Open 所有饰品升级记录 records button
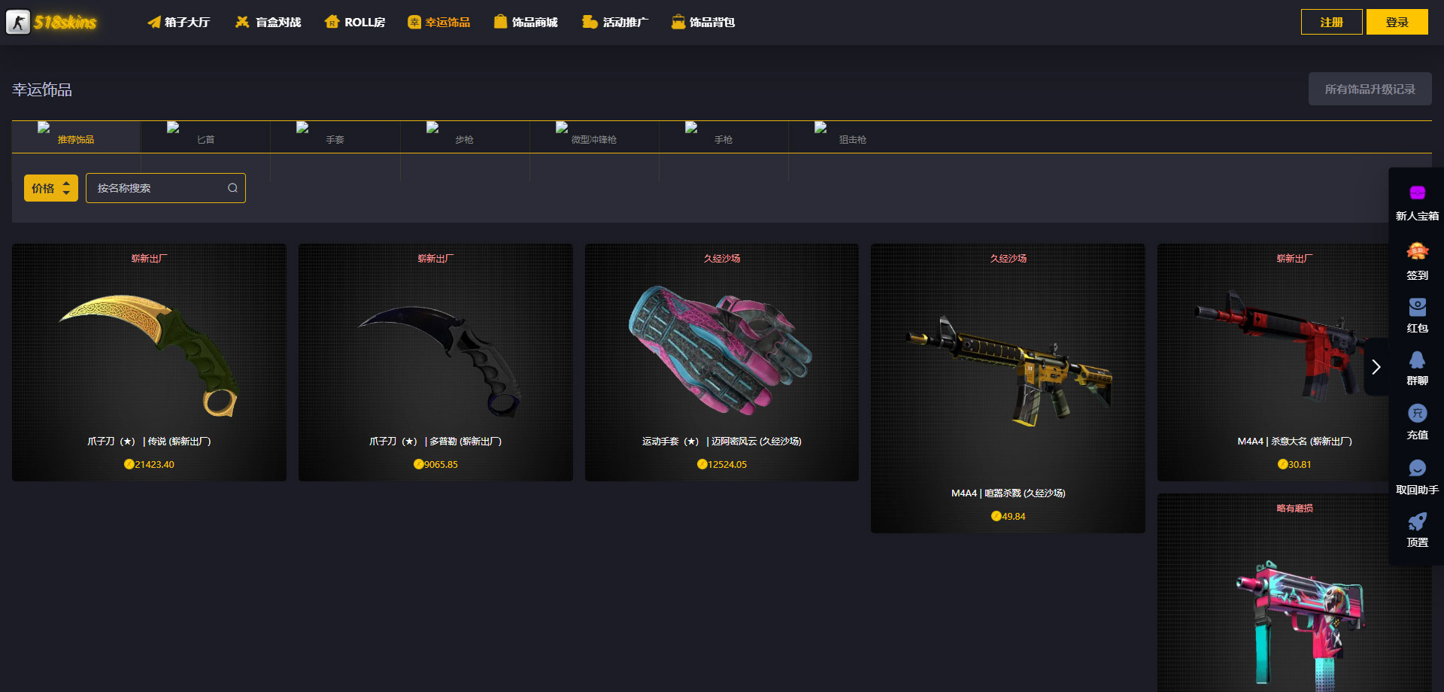 (x=1370, y=89)
